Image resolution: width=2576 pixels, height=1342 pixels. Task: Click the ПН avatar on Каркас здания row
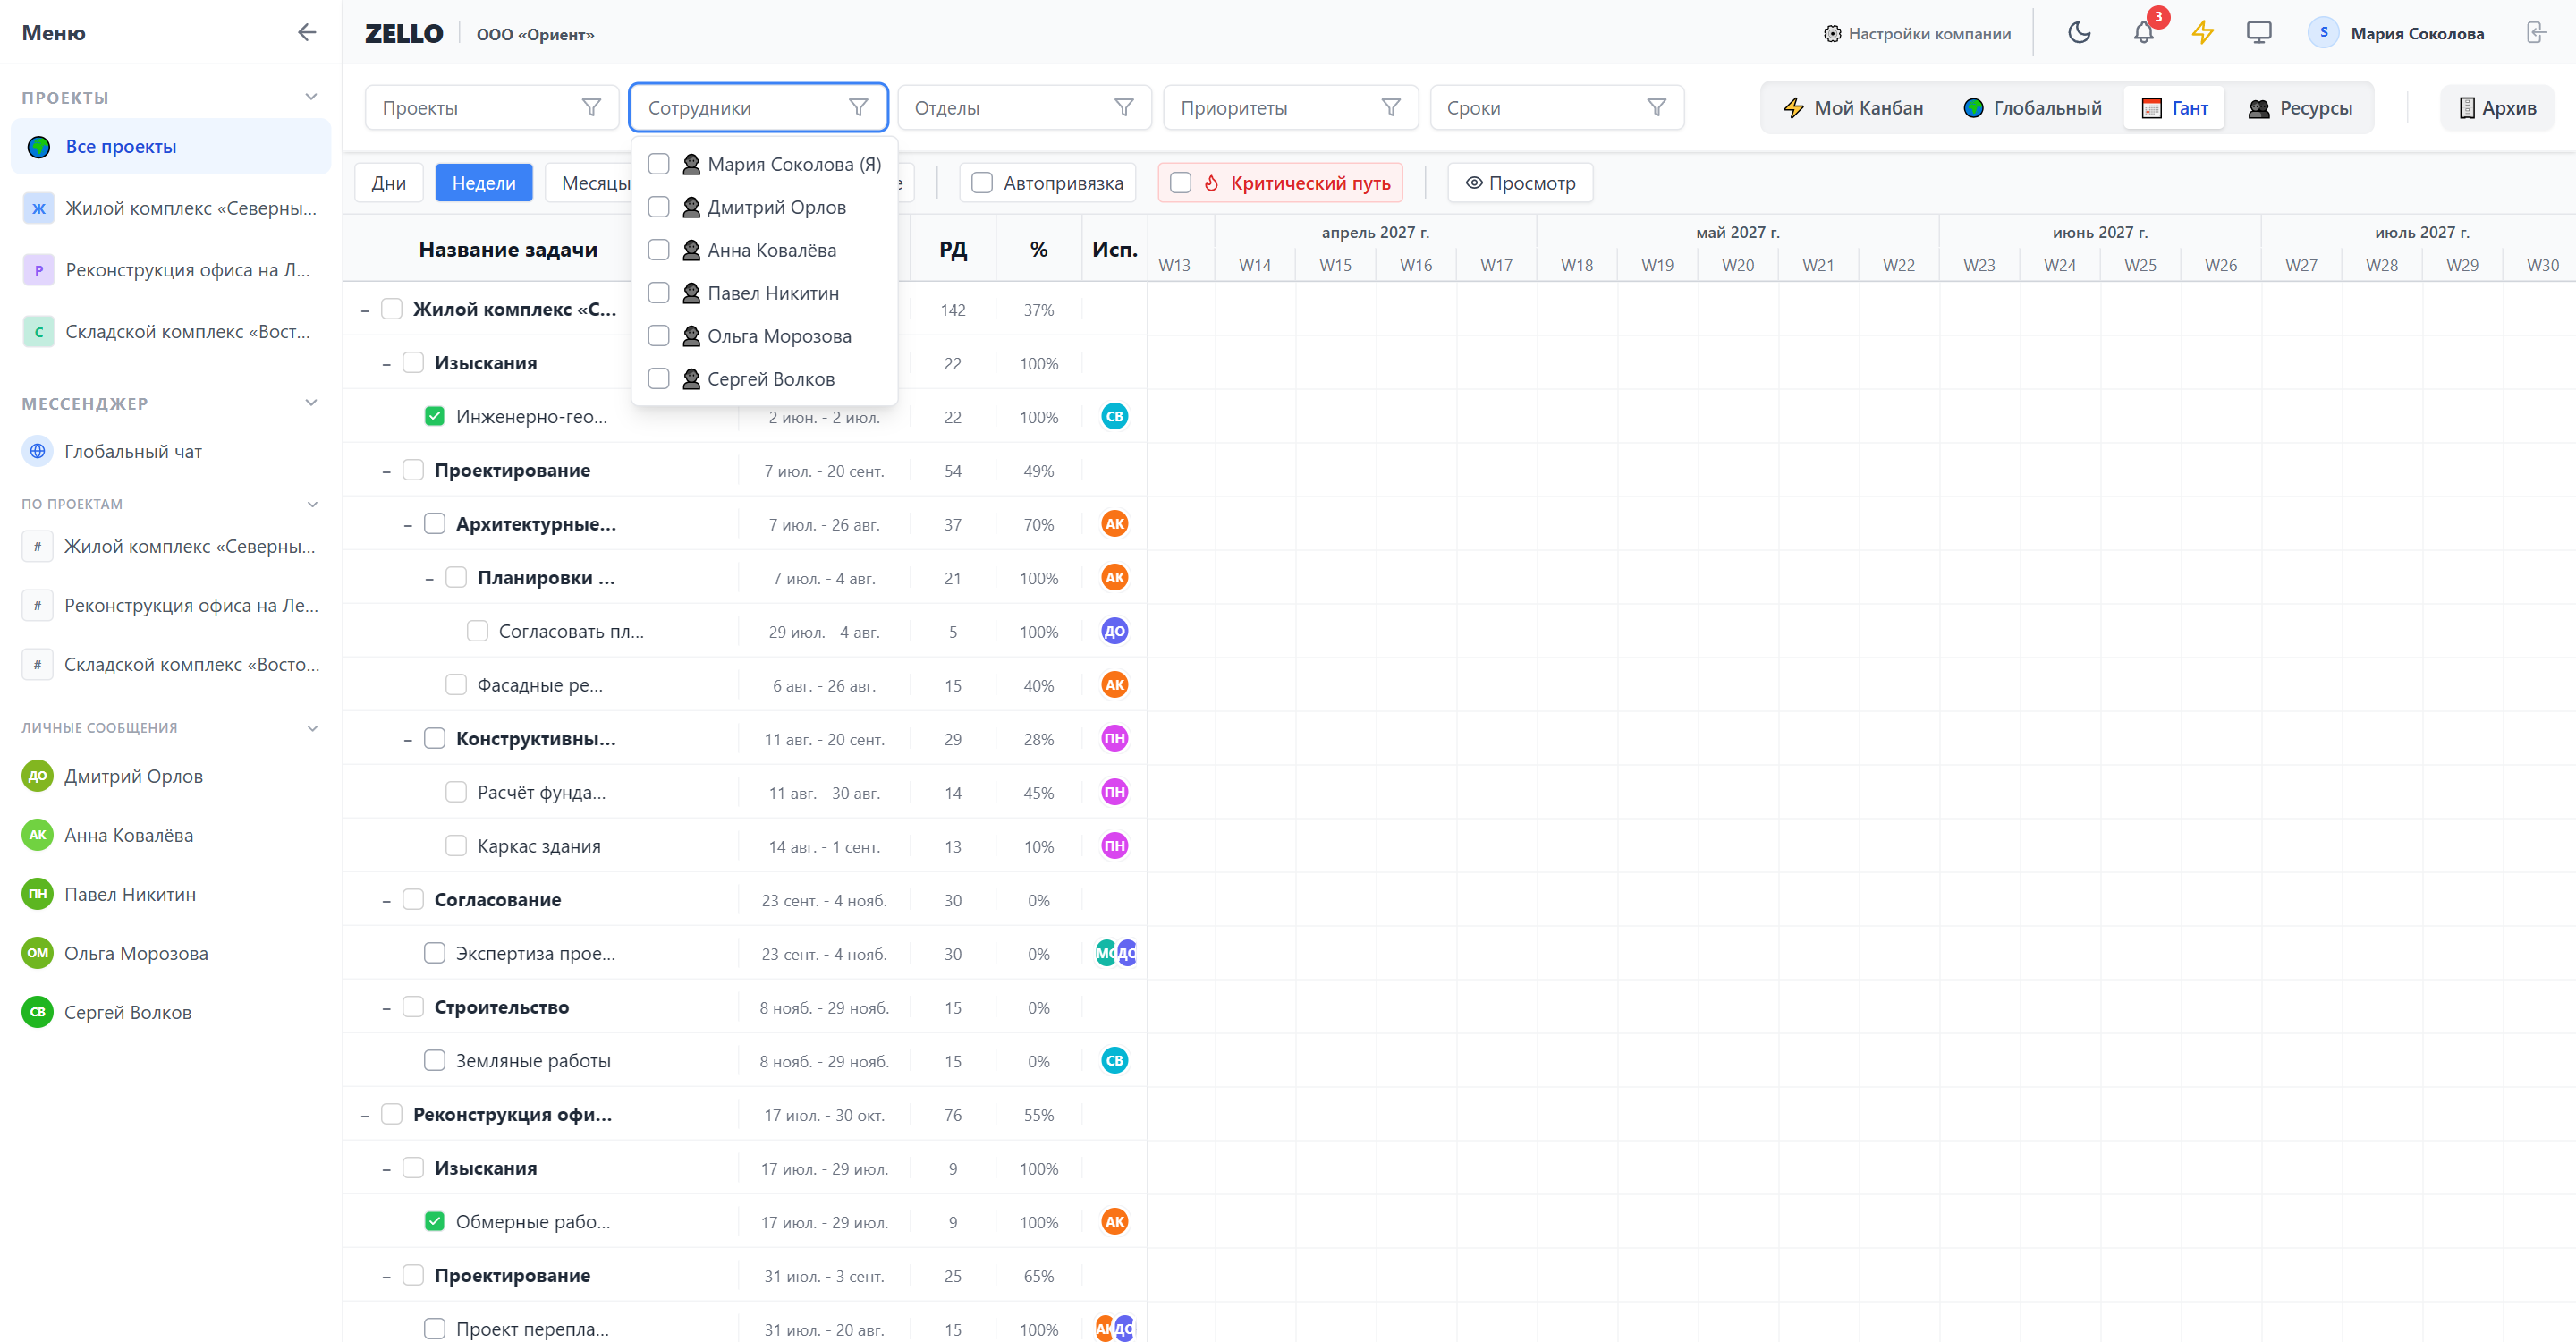coord(1114,846)
